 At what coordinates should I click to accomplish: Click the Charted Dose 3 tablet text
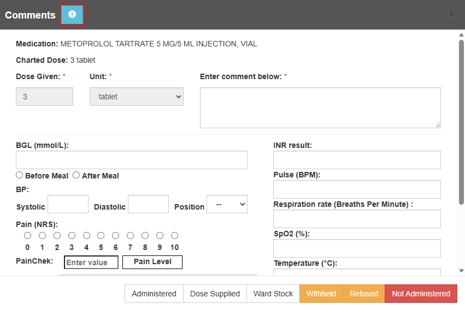click(55, 60)
